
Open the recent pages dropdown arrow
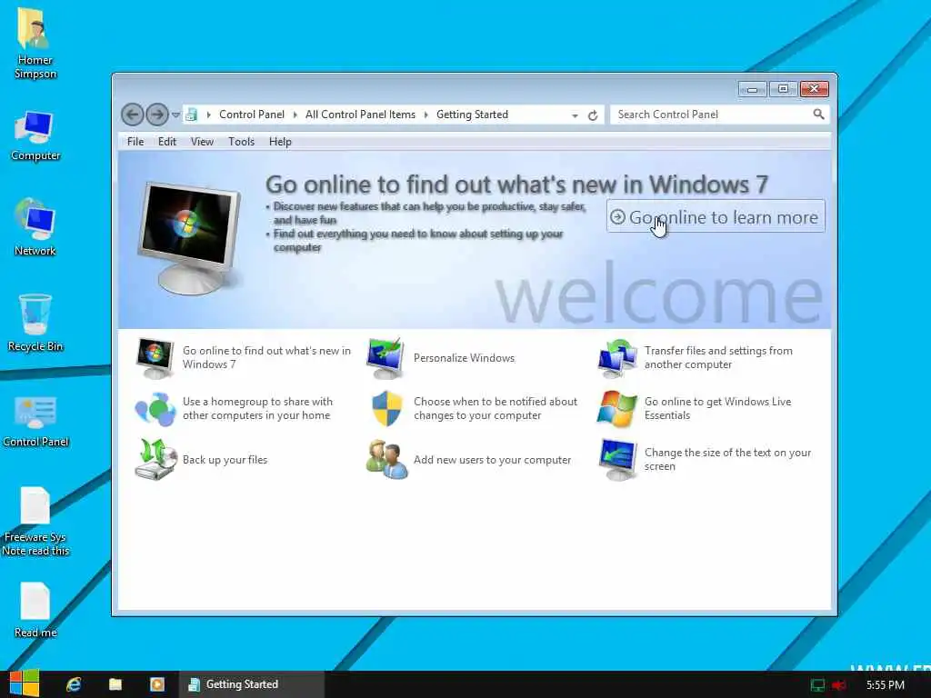tap(175, 115)
